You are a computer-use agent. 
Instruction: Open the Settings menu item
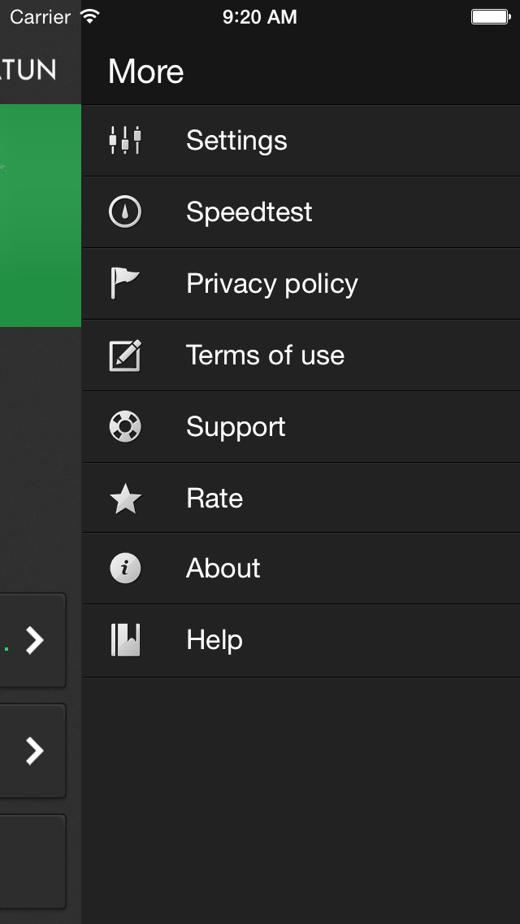[x=236, y=141]
